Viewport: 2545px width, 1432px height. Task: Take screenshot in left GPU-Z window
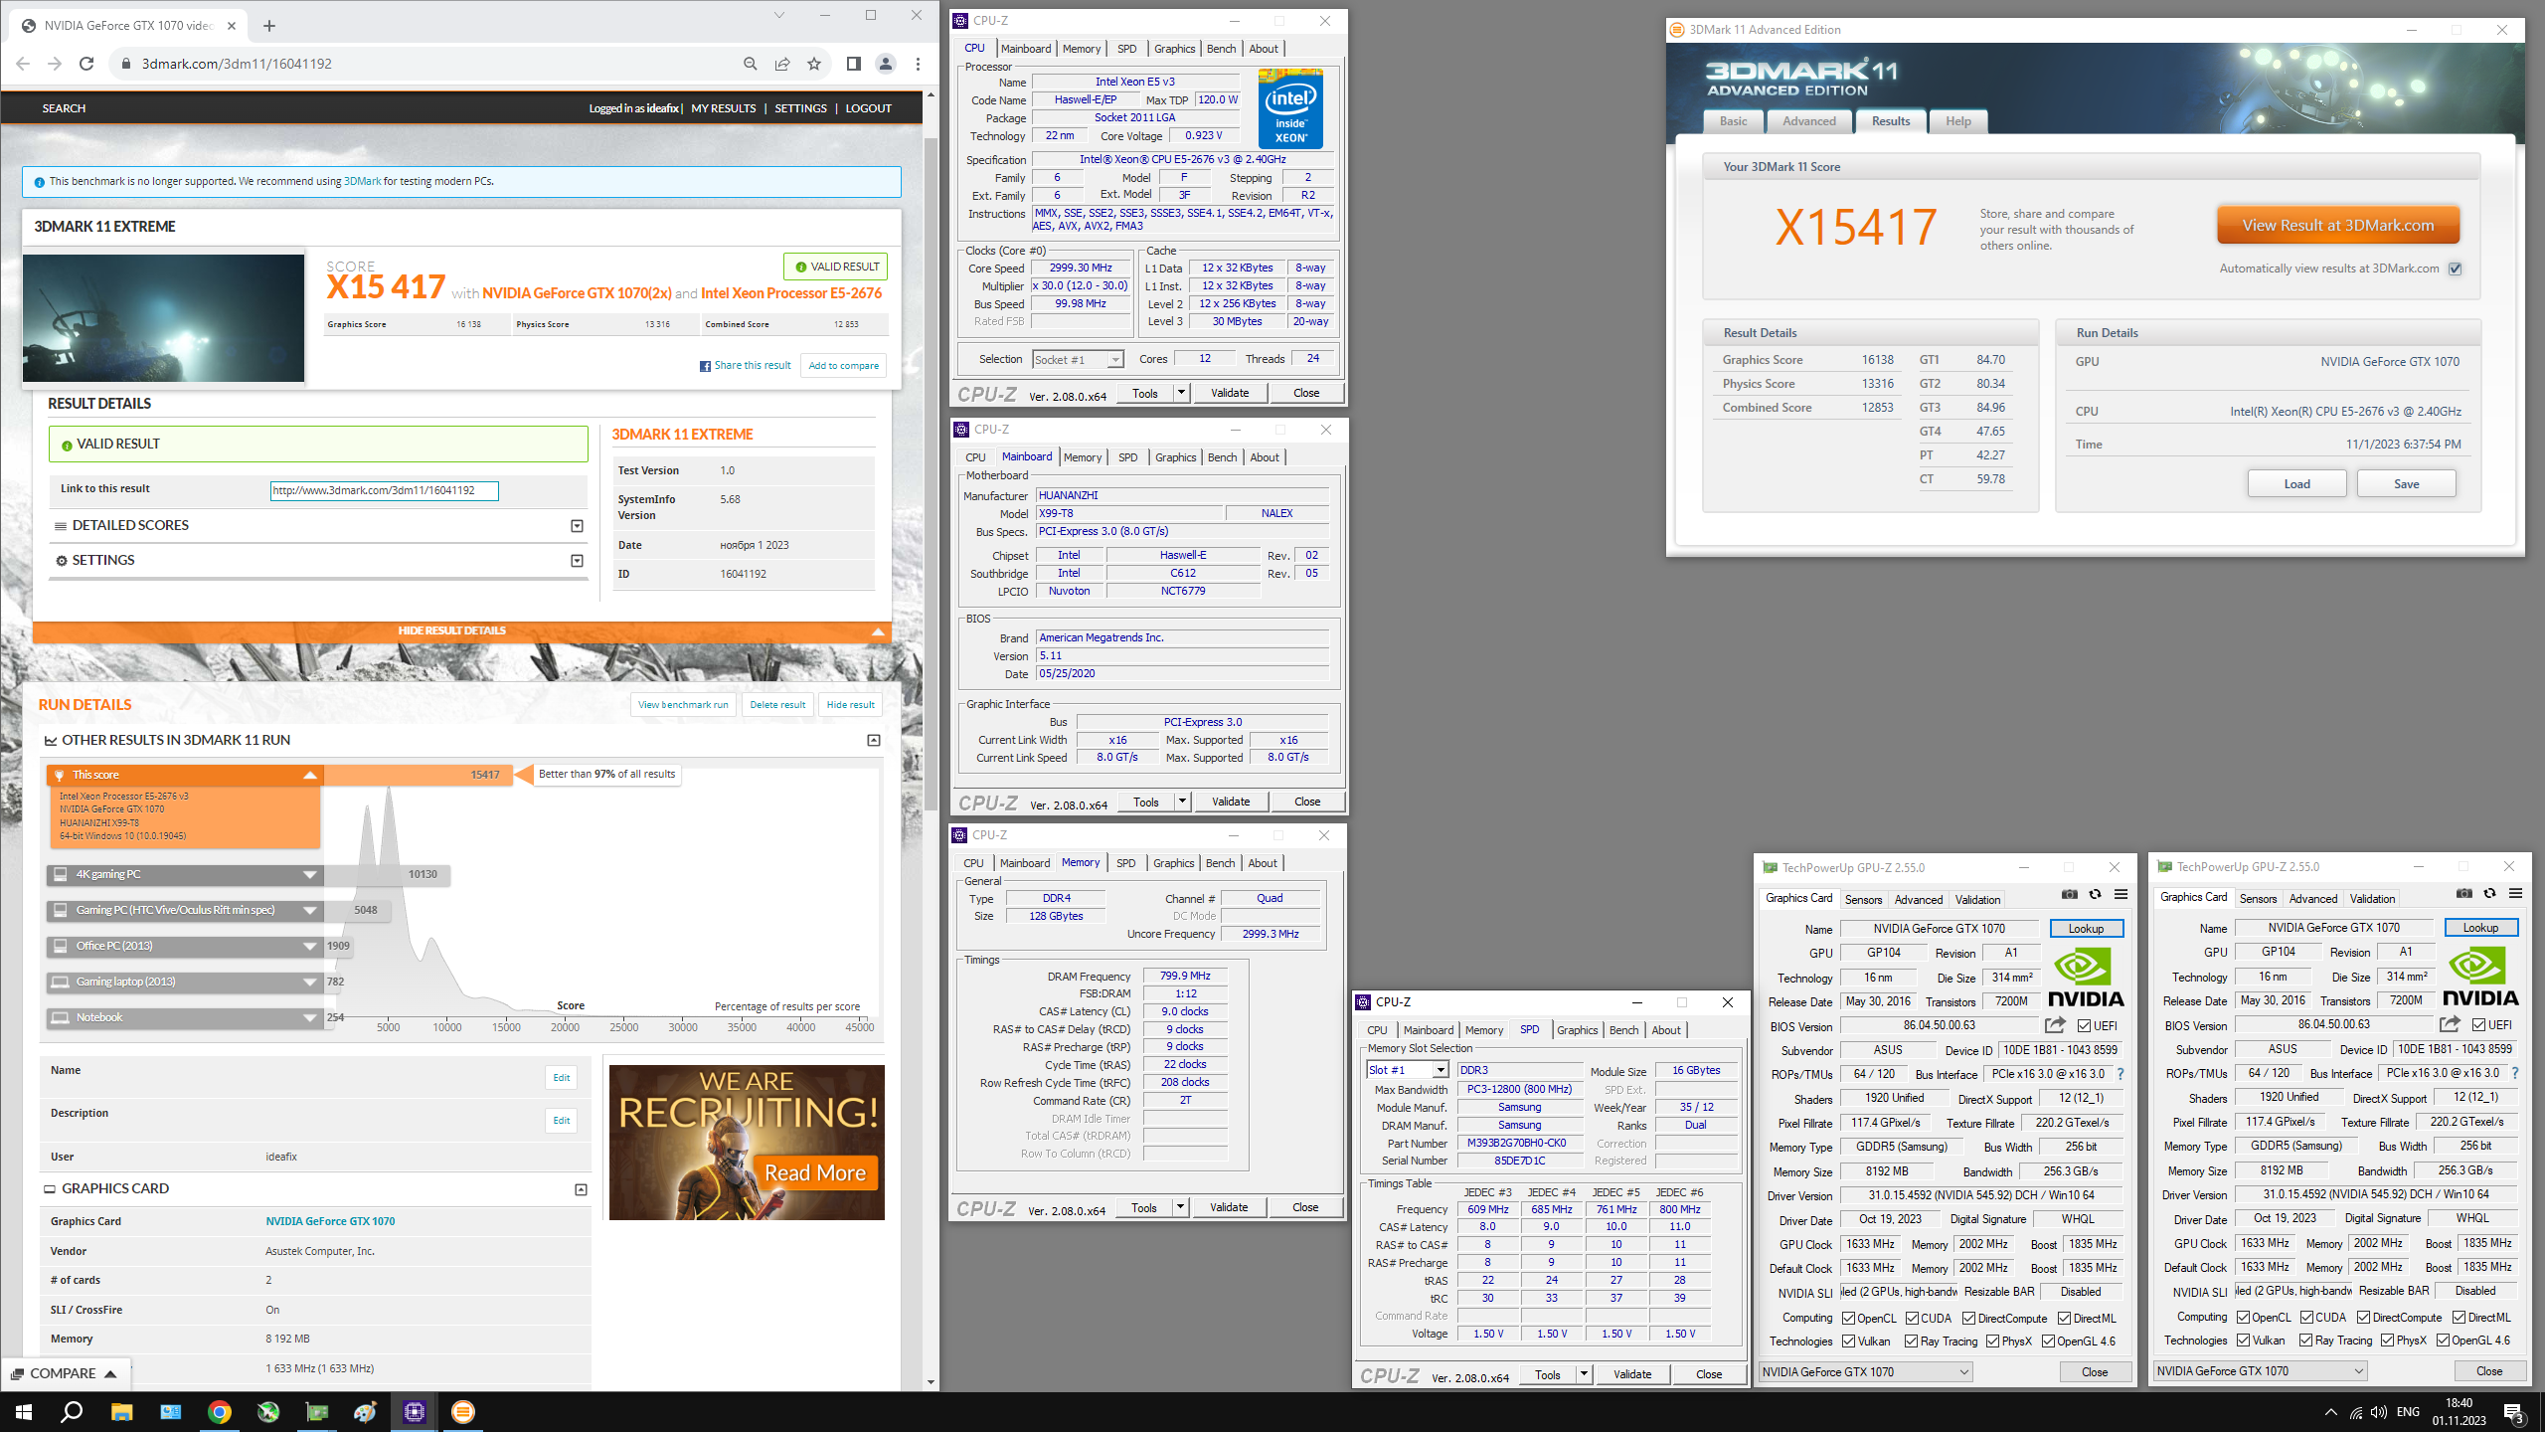coord(2069,894)
